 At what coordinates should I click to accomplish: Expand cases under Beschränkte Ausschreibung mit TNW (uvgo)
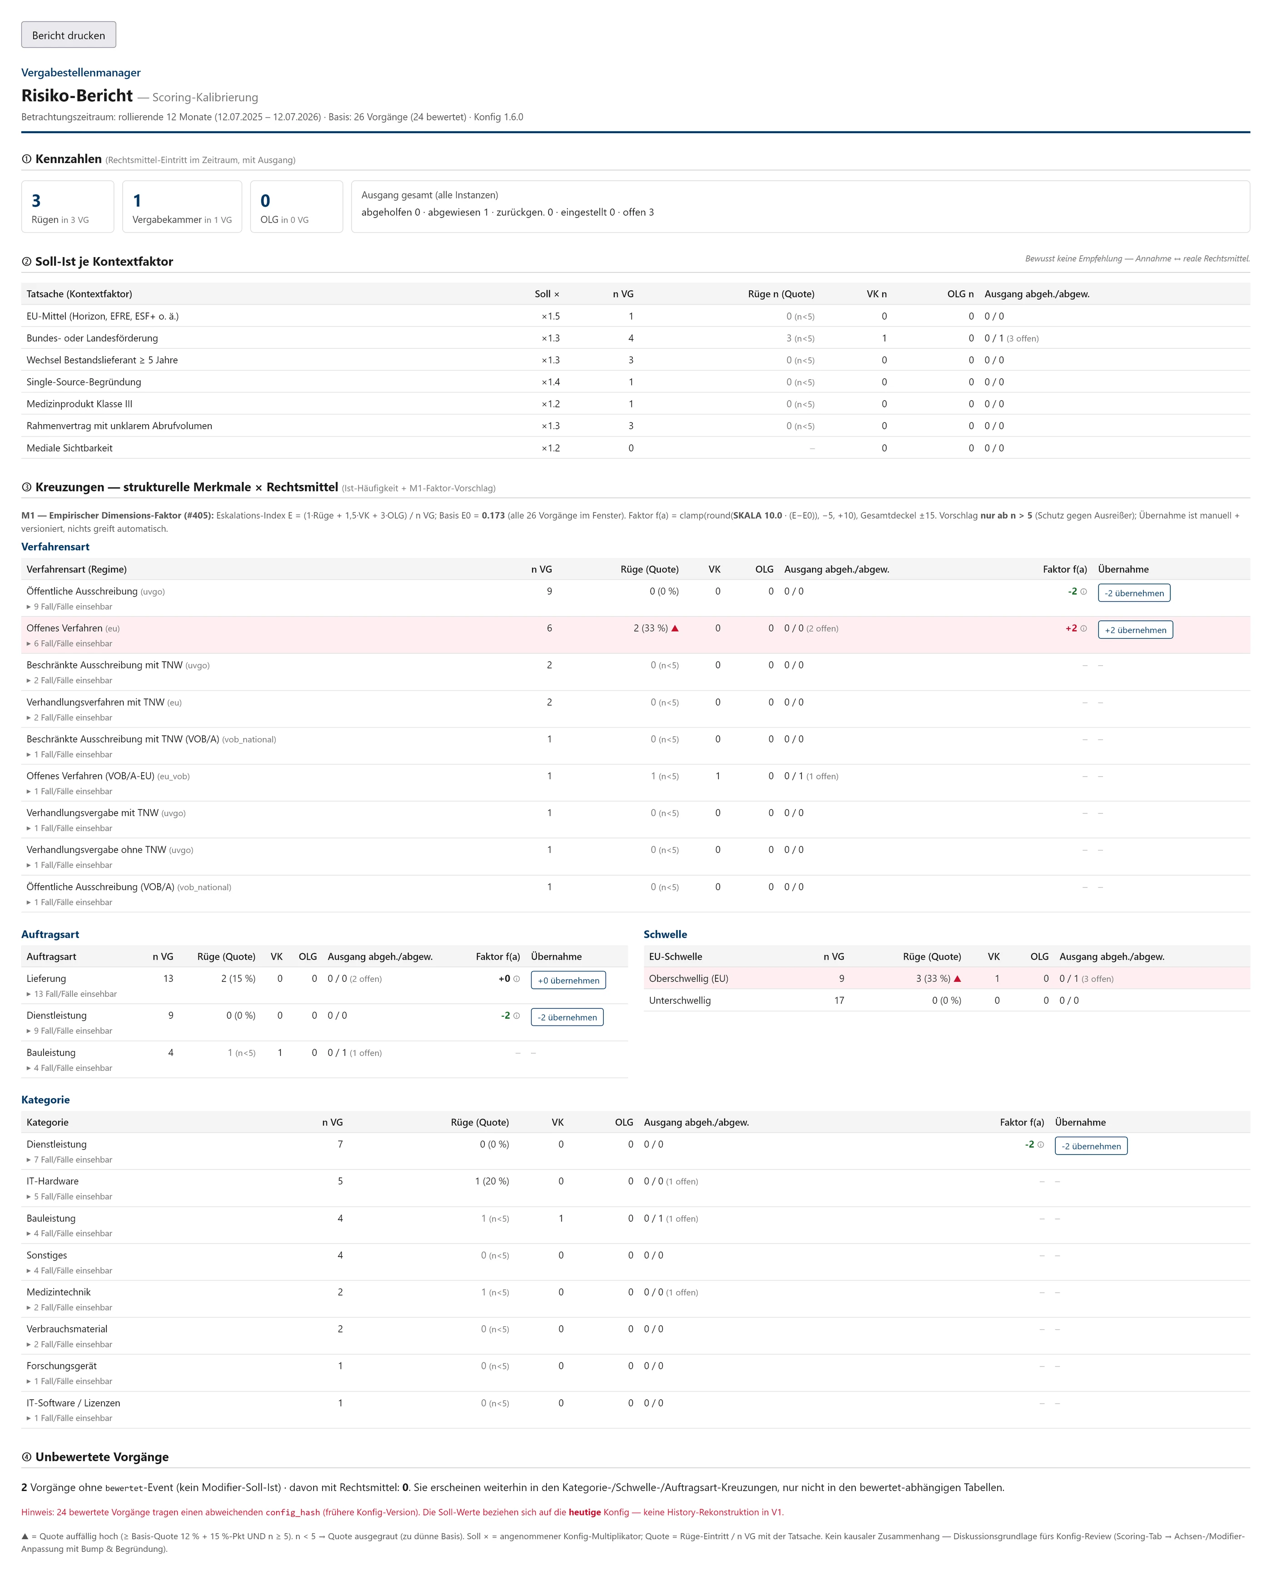[x=70, y=681]
